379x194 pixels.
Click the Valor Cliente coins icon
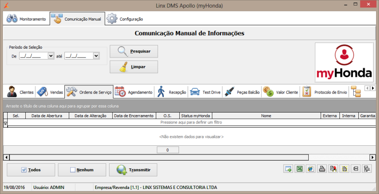[268, 92]
